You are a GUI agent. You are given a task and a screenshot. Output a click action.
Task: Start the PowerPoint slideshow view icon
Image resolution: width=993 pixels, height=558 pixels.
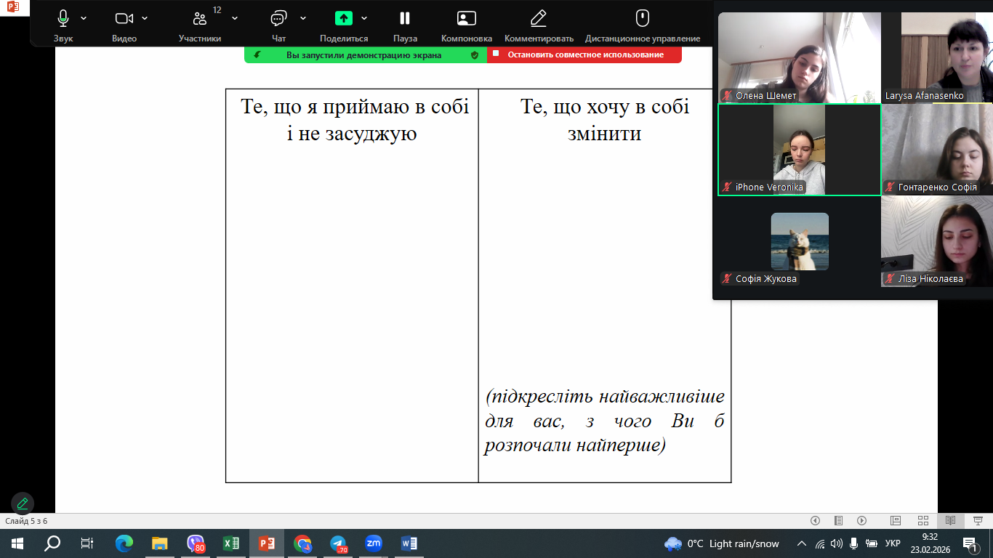[x=977, y=521]
